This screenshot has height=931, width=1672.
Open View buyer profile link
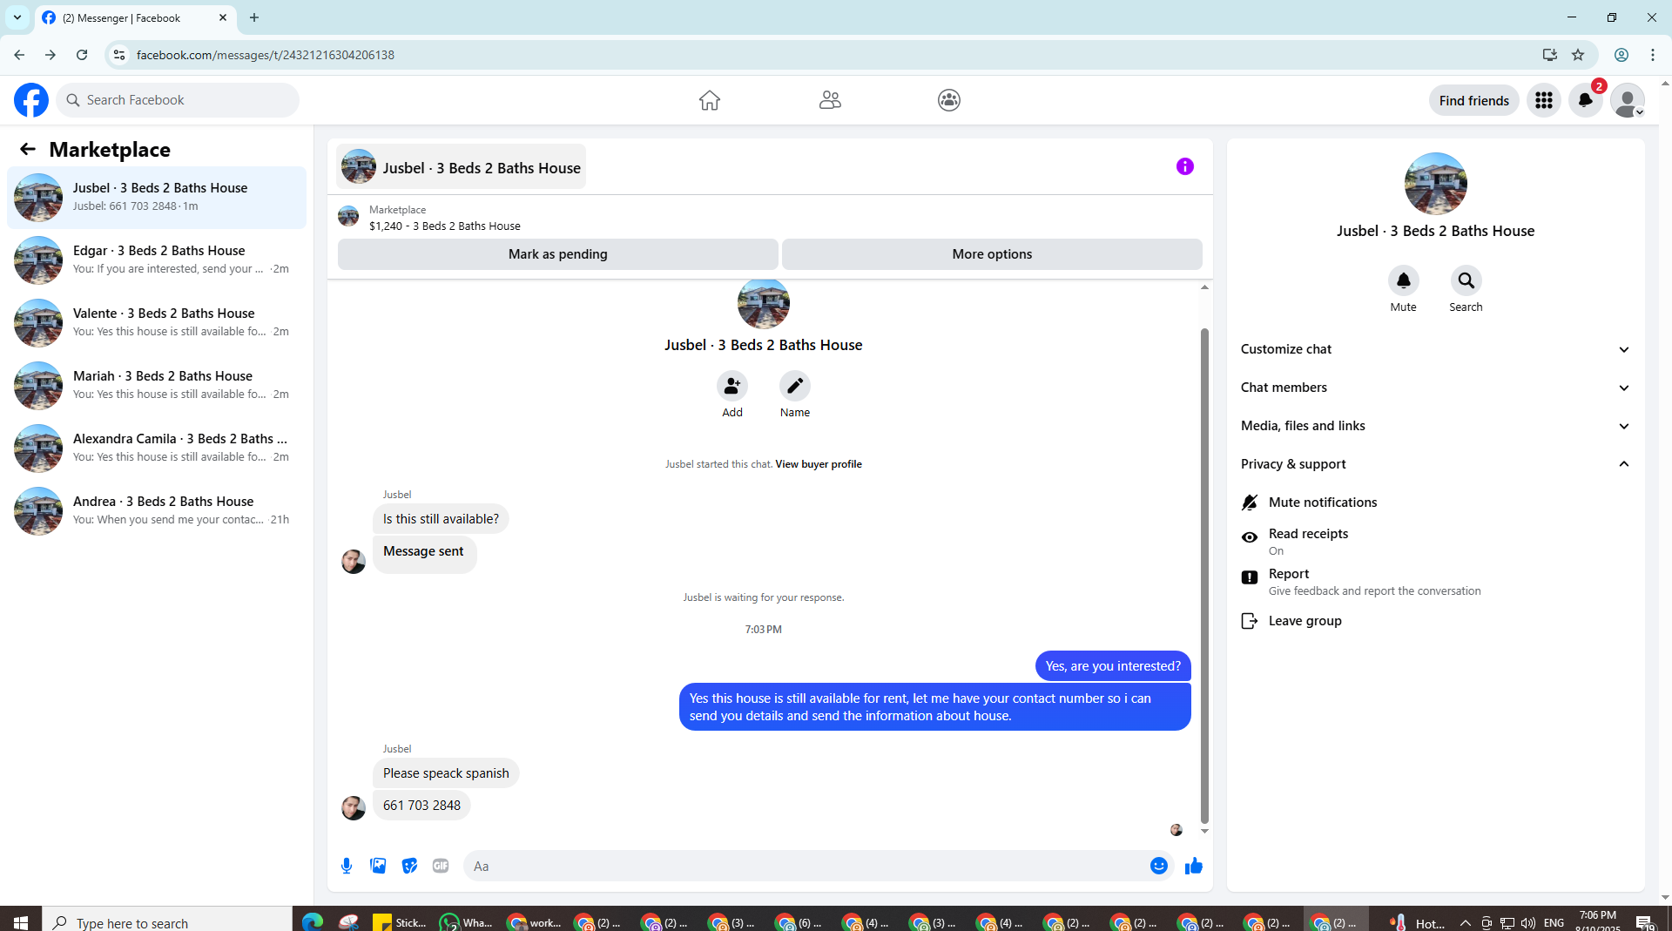coord(819,464)
